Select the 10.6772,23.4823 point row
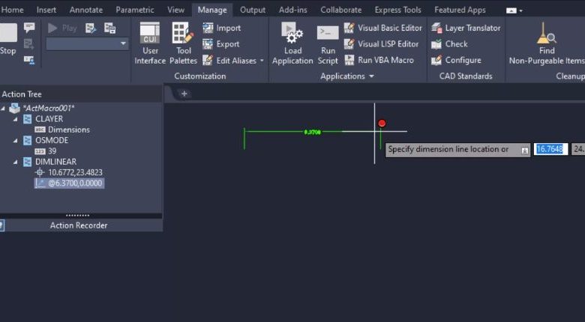Screen dimensions: 585x322 click(75, 172)
